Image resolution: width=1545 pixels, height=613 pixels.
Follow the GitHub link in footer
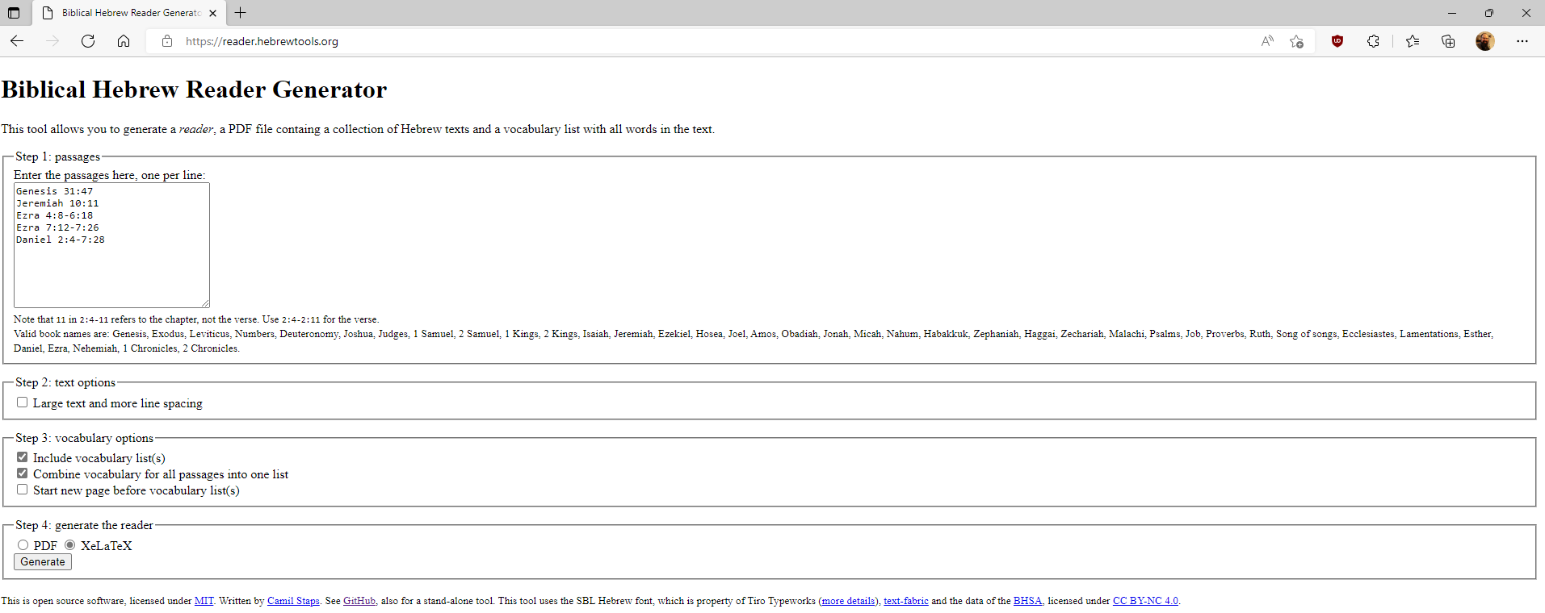(359, 601)
